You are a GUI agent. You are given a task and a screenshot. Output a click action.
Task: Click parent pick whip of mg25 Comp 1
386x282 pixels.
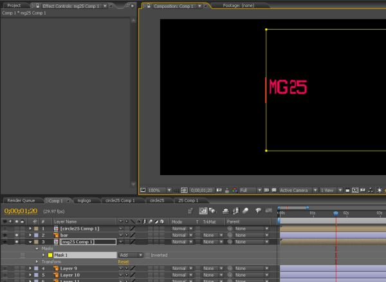click(x=230, y=242)
